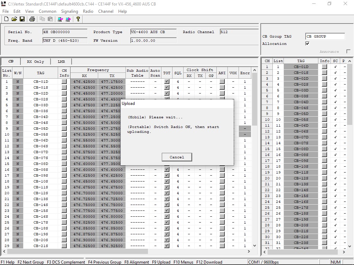Select the TX frequency 477.17500 cell
This screenshot has width=354, height=265.
(112, 81)
